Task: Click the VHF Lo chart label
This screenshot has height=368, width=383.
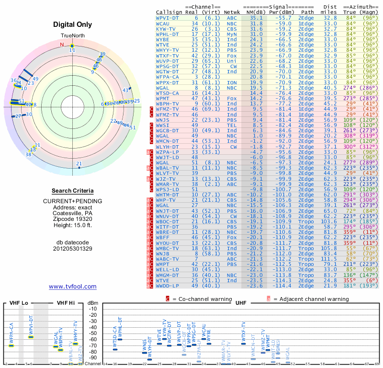Action: (x=19, y=303)
